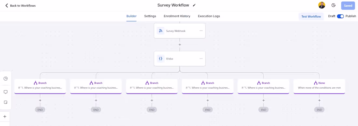The height and width of the screenshot is (126, 358).
Task: Open the Settings tab
Action: coord(150,16)
